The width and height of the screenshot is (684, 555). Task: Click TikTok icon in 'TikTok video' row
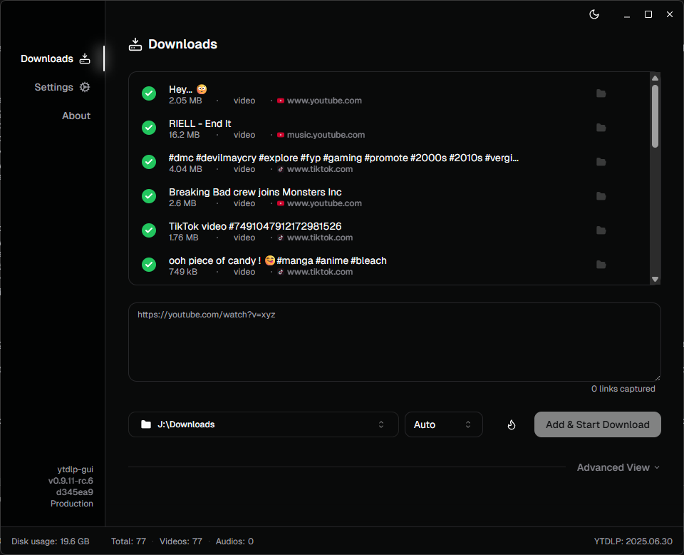click(x=281, y=238)
